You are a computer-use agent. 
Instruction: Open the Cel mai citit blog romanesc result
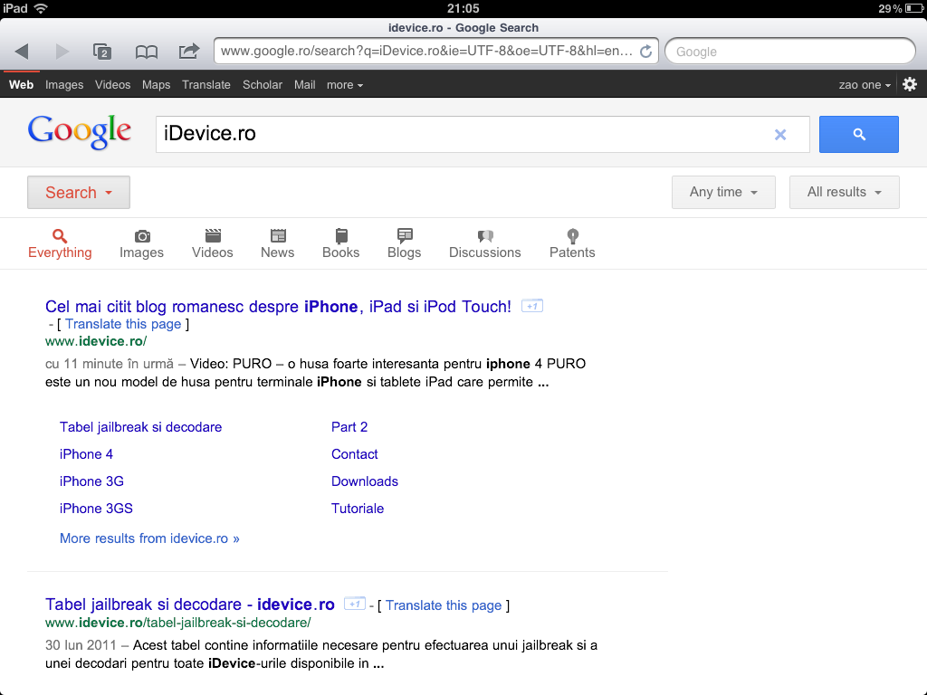click(x=278, y=306)
